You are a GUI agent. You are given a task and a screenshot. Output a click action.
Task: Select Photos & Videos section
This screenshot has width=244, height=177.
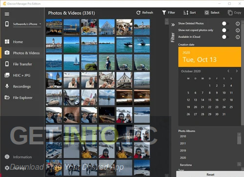coord(26,53)
